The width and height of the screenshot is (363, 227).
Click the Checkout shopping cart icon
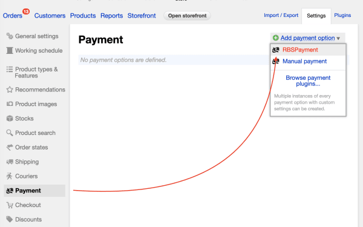(10, 205)
